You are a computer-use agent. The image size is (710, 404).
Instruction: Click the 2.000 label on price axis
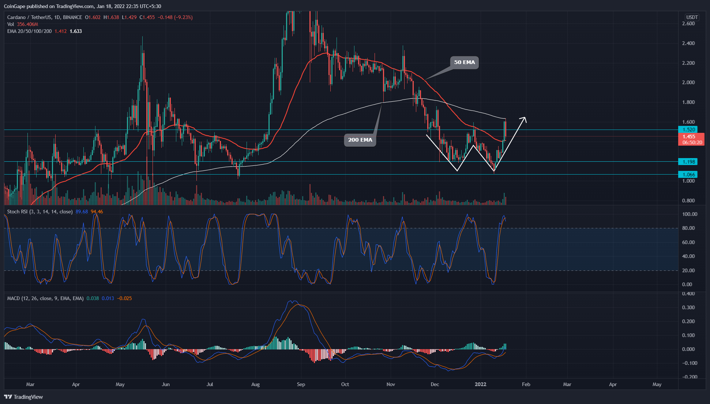[688, 82]
